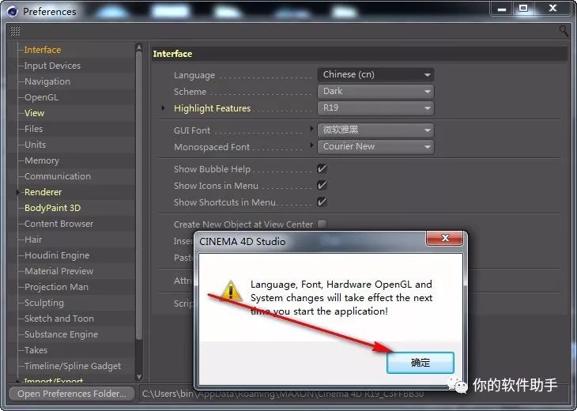Screen dimensions: 577x411
Task: Expand the GUI Font arrow
Action: pyautogui.click(x=311, y=128)
